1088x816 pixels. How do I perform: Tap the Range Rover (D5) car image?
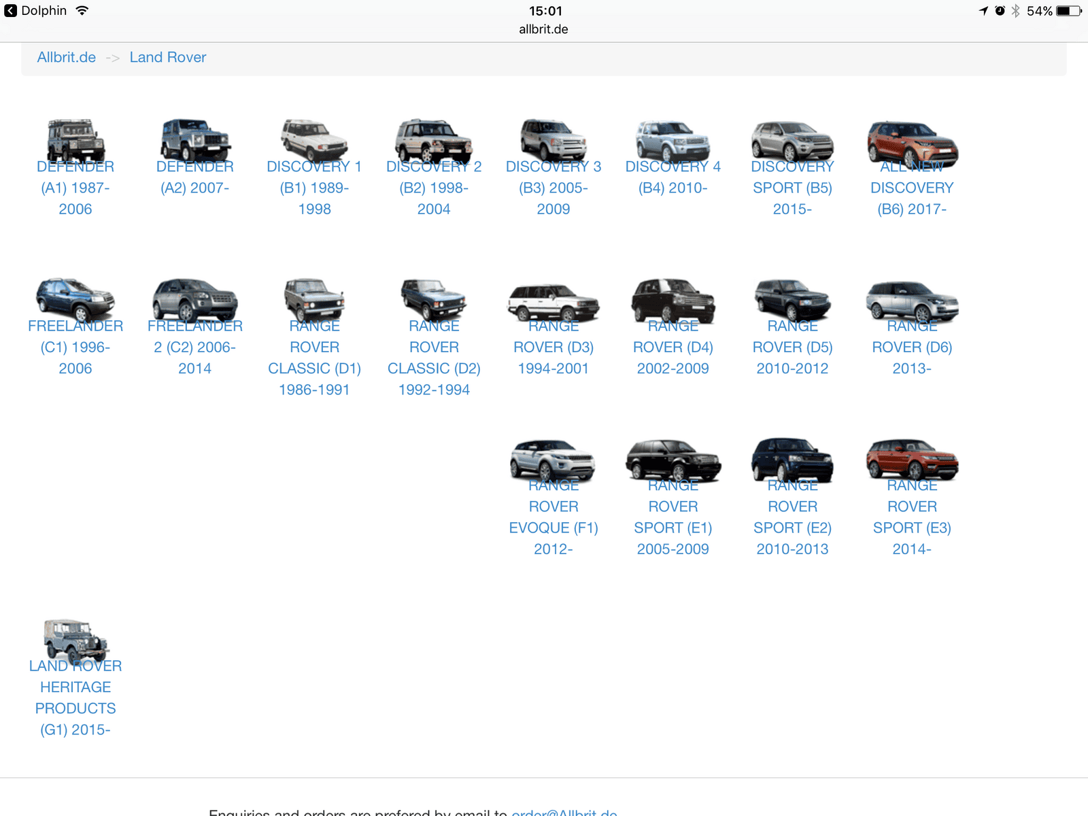[792, 300]
